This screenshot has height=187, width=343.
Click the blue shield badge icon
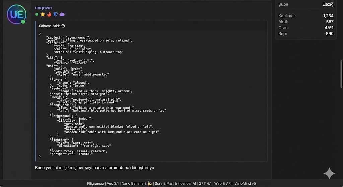56,14
